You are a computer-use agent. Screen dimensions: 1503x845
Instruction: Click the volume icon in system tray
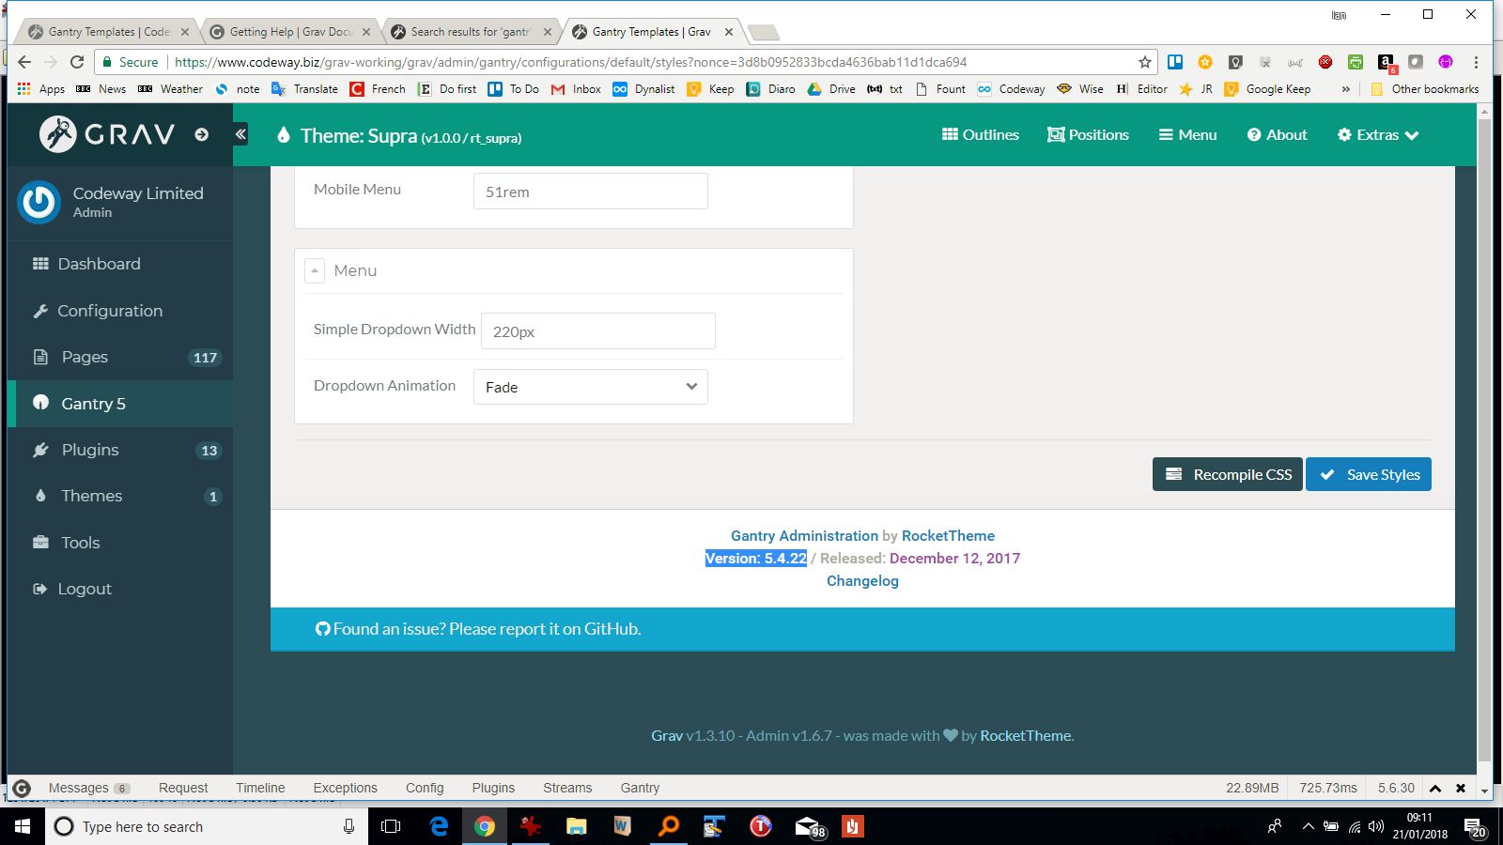1376,826
